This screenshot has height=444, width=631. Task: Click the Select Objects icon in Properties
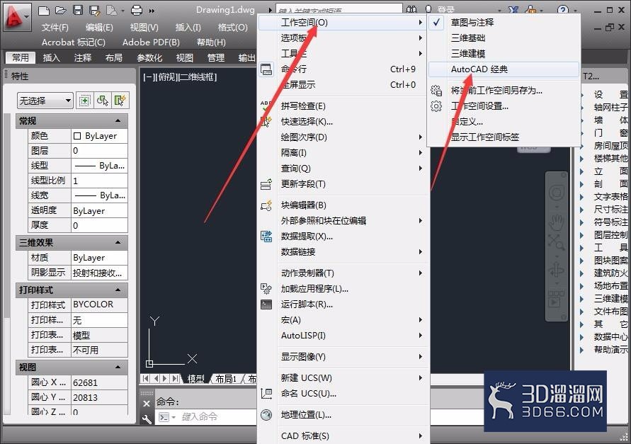tap(102, 101)
